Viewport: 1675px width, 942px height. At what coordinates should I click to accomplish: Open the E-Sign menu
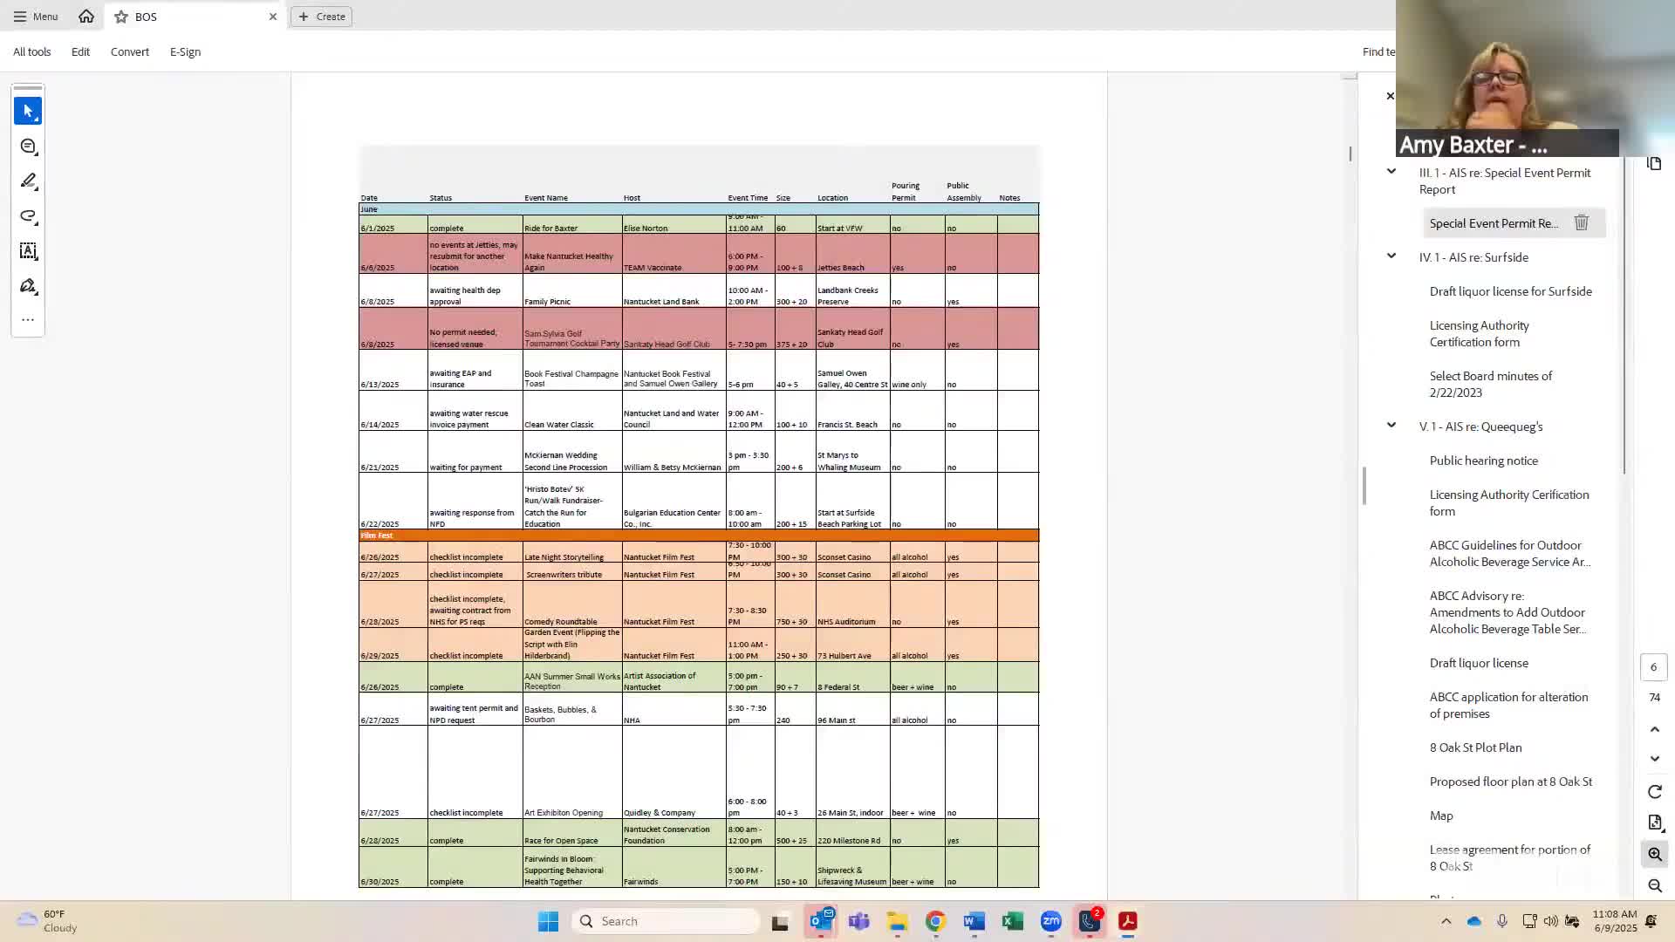pyautogui.click(x=185, y=52)
